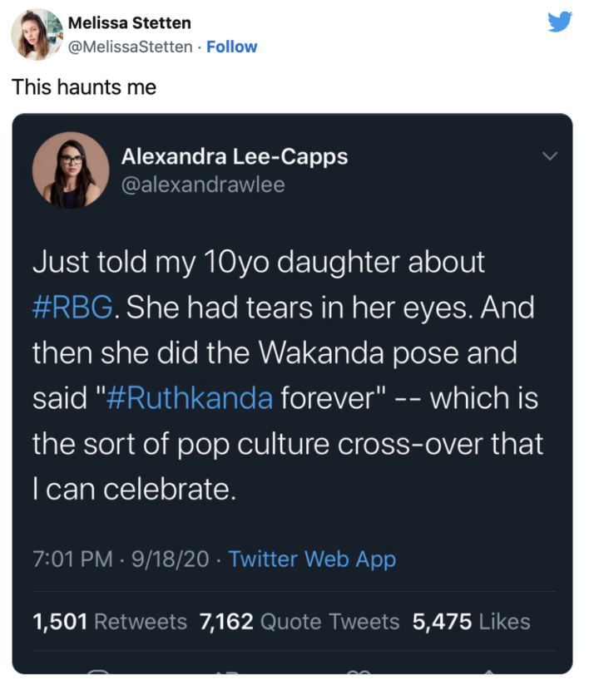The height and width of the screenshot is (685, 589).
Task: Follow Melissa Stetten
Action: [x=231, y=47]
